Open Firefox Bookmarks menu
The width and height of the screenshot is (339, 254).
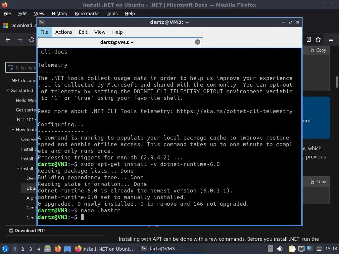[87, 14]
